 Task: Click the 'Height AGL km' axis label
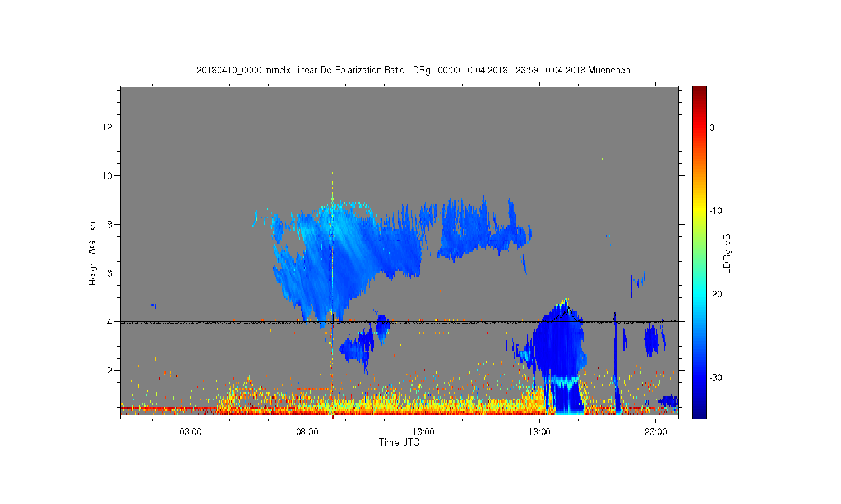click(x=93, y=252)
